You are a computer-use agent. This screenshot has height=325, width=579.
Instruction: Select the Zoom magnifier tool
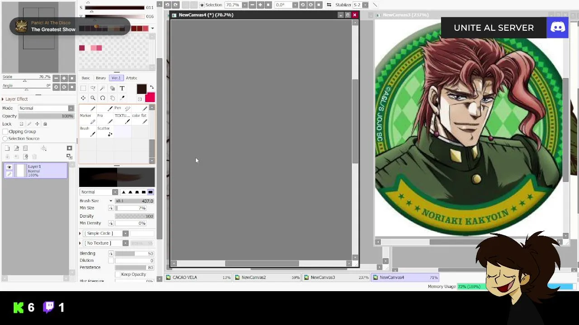pyautogui.click(x=93, y=98)
